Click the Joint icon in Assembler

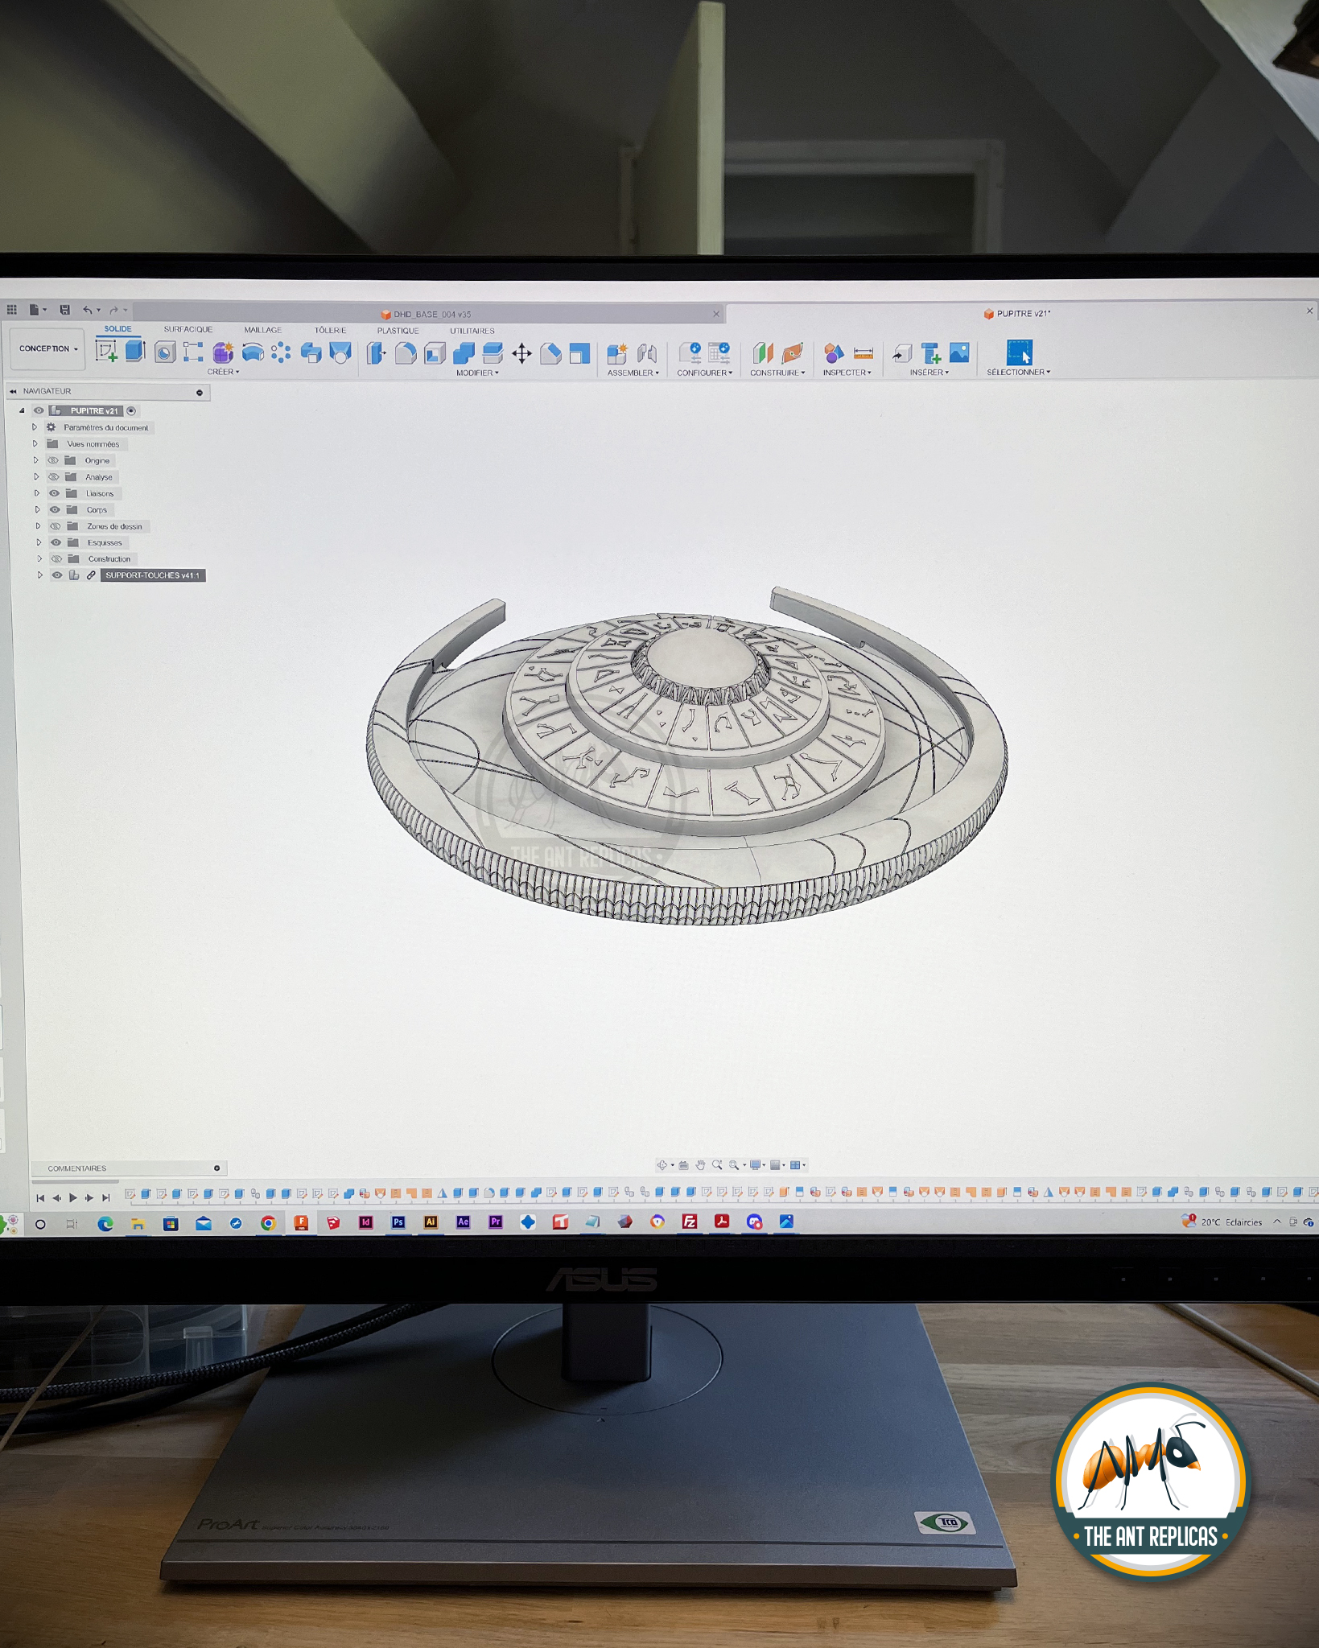[x=647, y=353]
